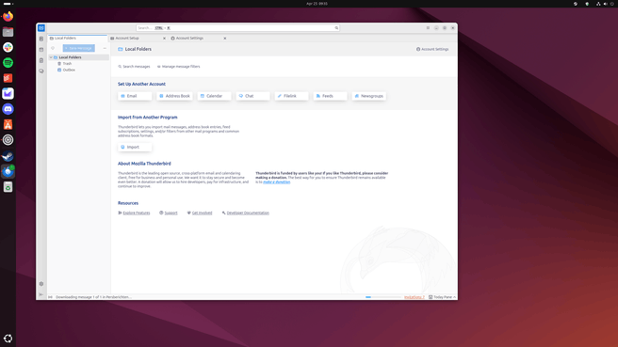This screenshot has height=347, width=618.
Task: Focus the global search field
Action: pos(237,28)
